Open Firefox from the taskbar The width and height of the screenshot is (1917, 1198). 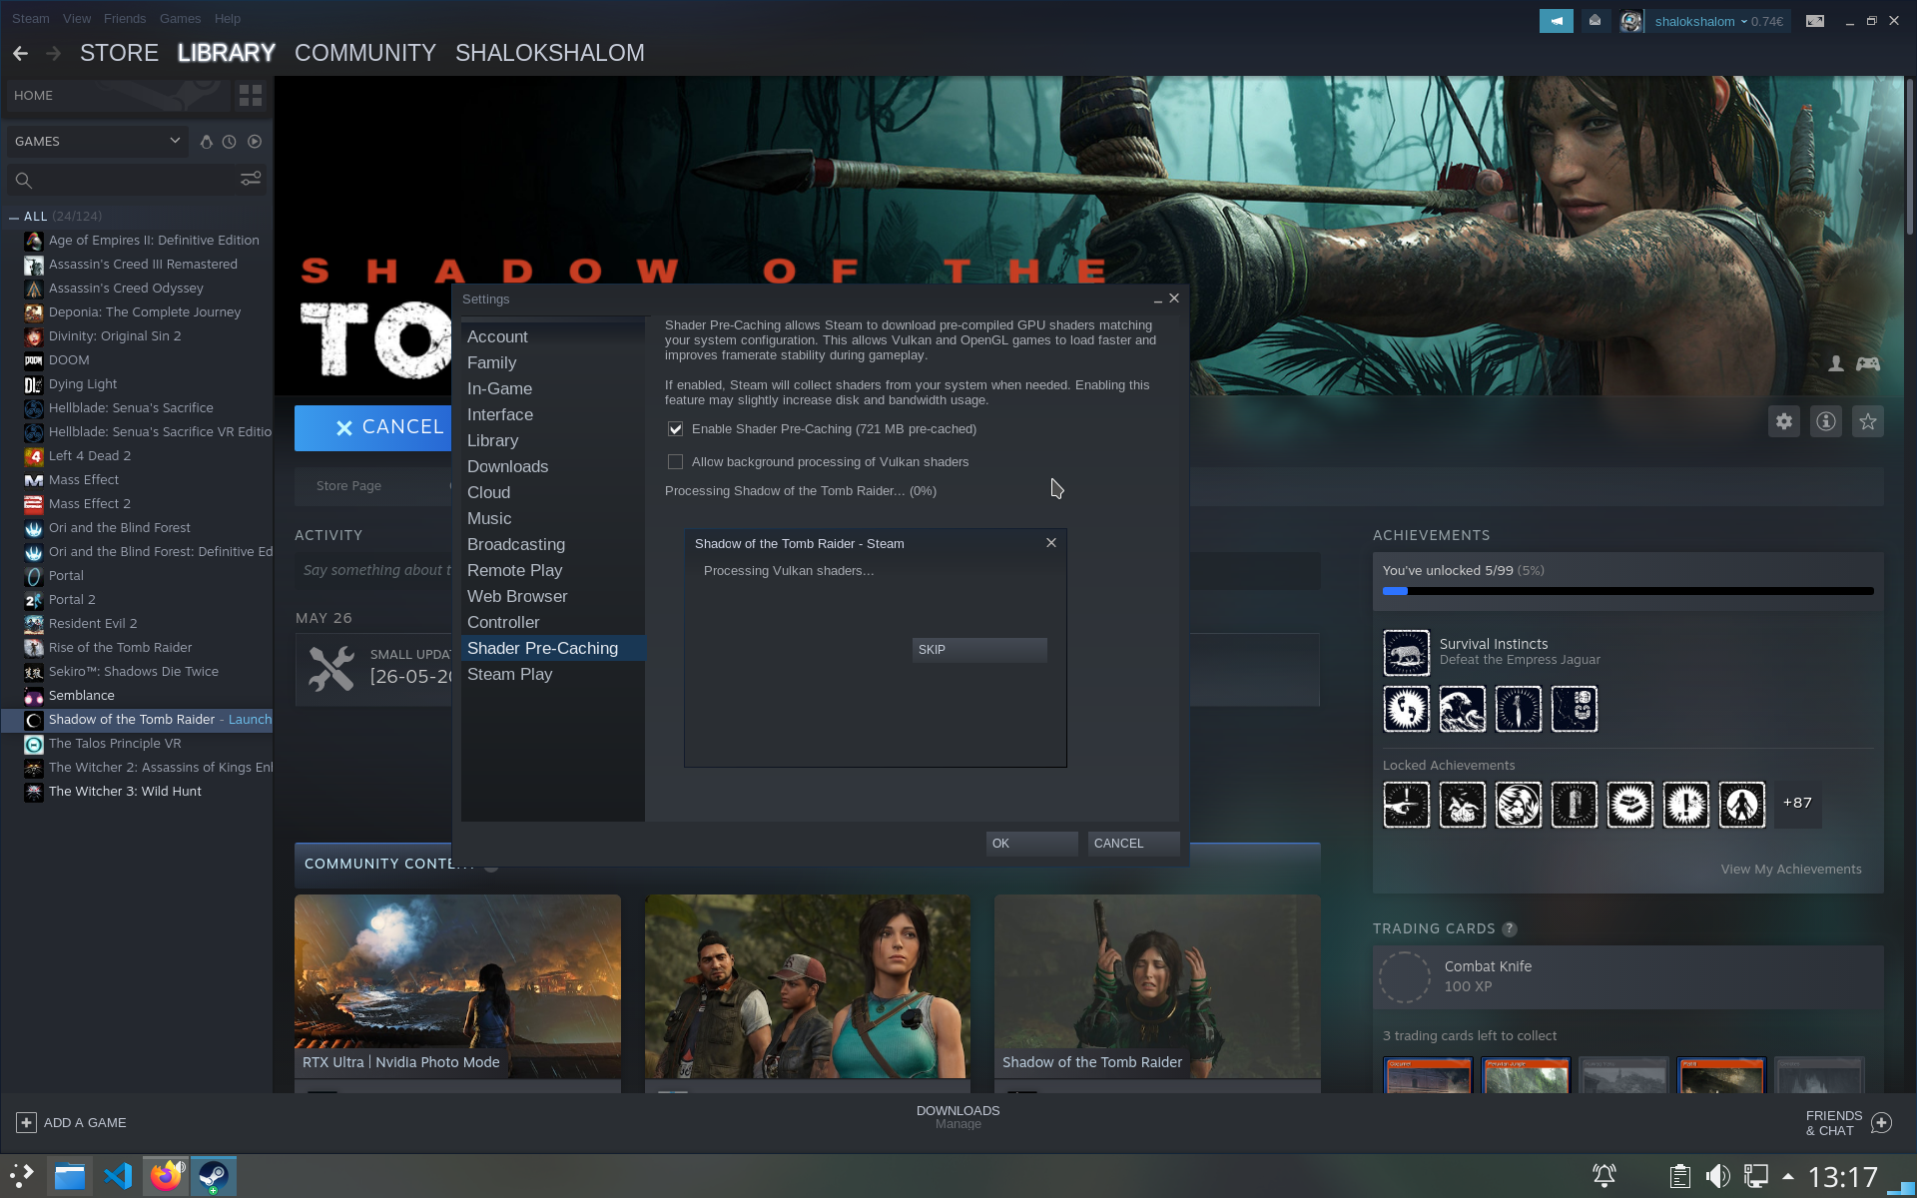pyautogui.click(x=166, y=1175)
